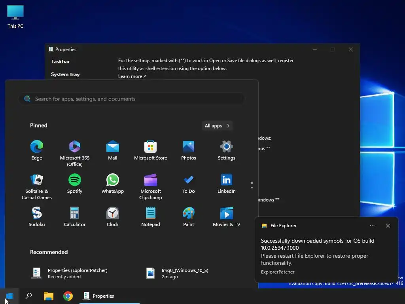
Task: Select System tray tab in Properties
Action: (65, 74)
